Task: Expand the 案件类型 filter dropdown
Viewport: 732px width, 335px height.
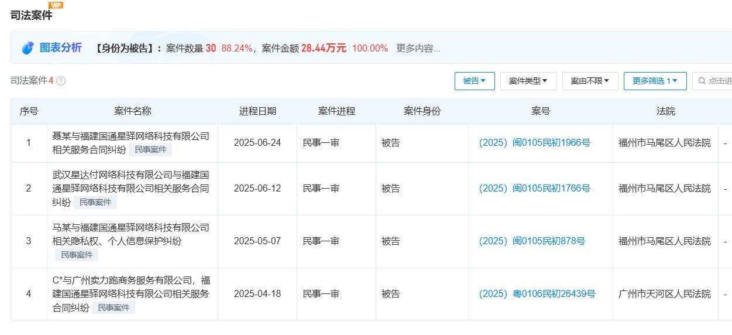Action: coord(528,81)
